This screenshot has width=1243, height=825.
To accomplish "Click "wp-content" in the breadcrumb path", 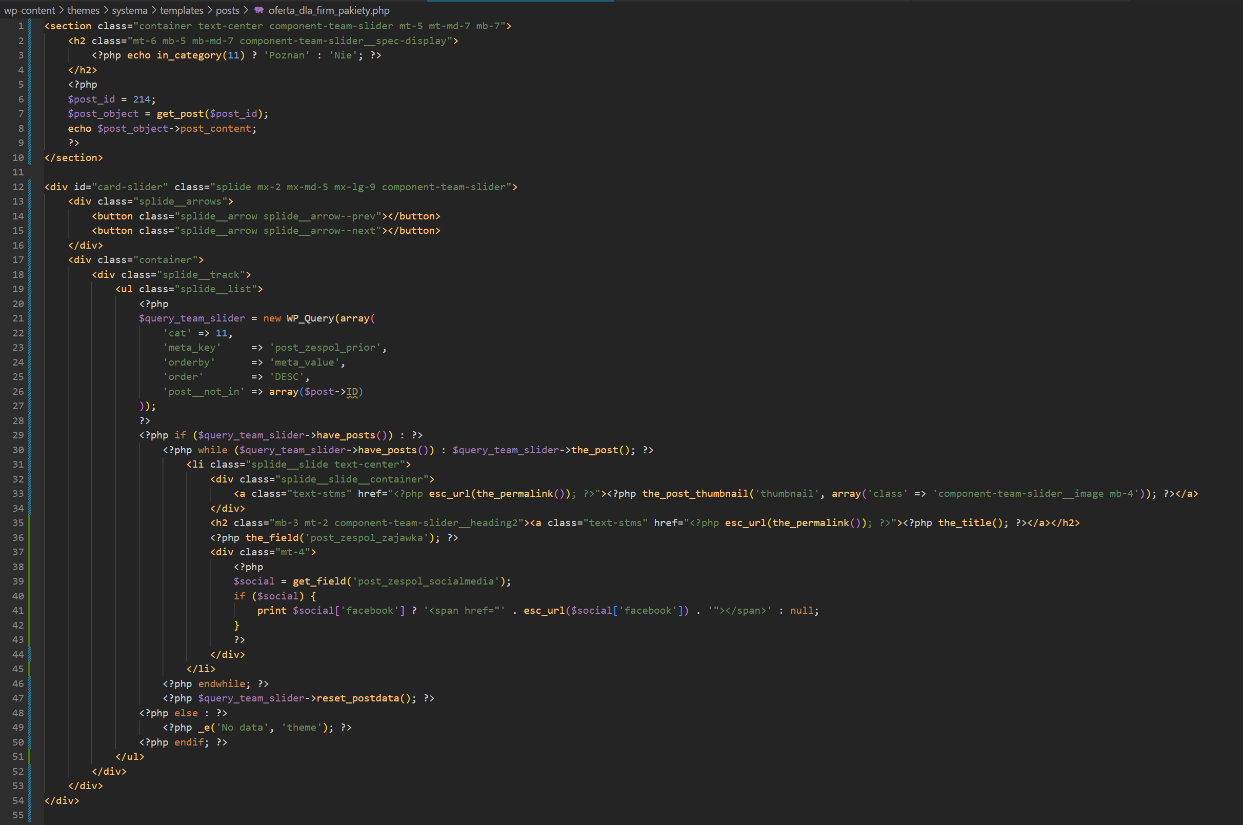I will point(29,10).
